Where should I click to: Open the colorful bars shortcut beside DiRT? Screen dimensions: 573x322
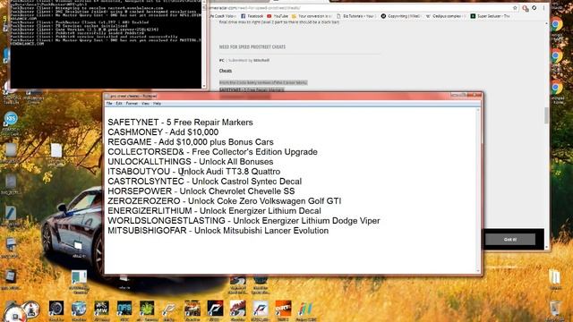pos(305,309)
